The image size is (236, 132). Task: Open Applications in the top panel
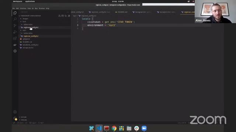[x=30, y=1]
